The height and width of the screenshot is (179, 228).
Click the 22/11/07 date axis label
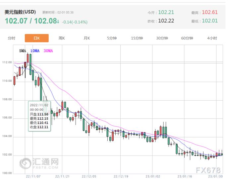point(33,177)
